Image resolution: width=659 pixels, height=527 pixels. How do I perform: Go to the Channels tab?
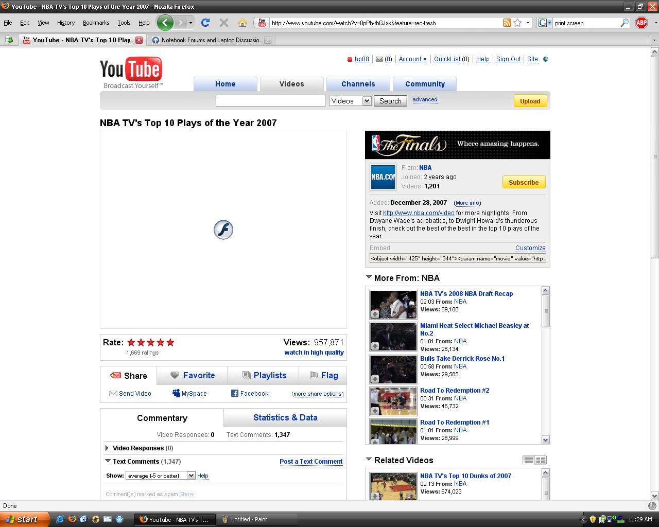click(358, 84)
